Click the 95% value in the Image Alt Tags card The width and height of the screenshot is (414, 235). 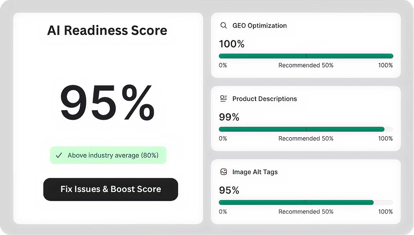(229, 190)
